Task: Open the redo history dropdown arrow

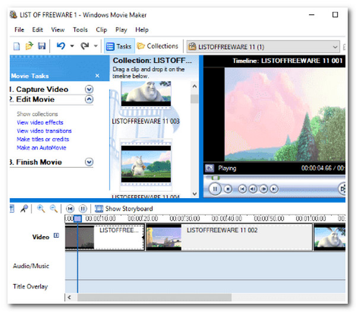Action: (x=96, y=46)
